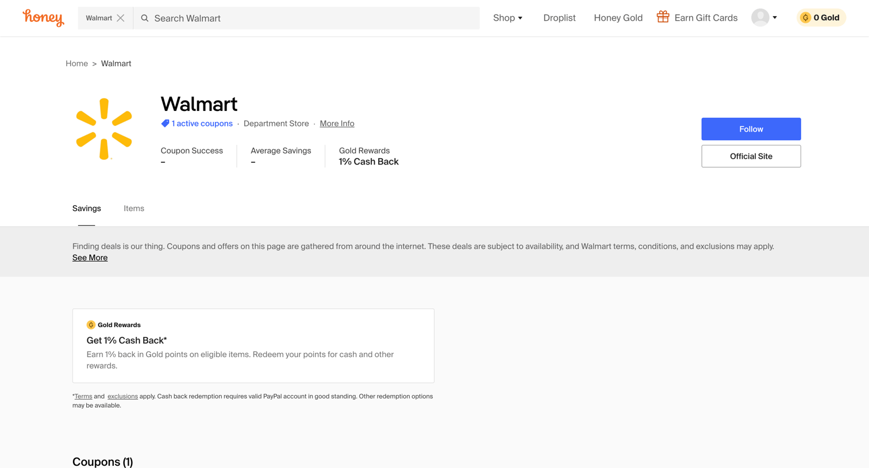Click the Coupons (1) heading
Image resolution: width=869 pixels, height=468 pixels.
102,462
